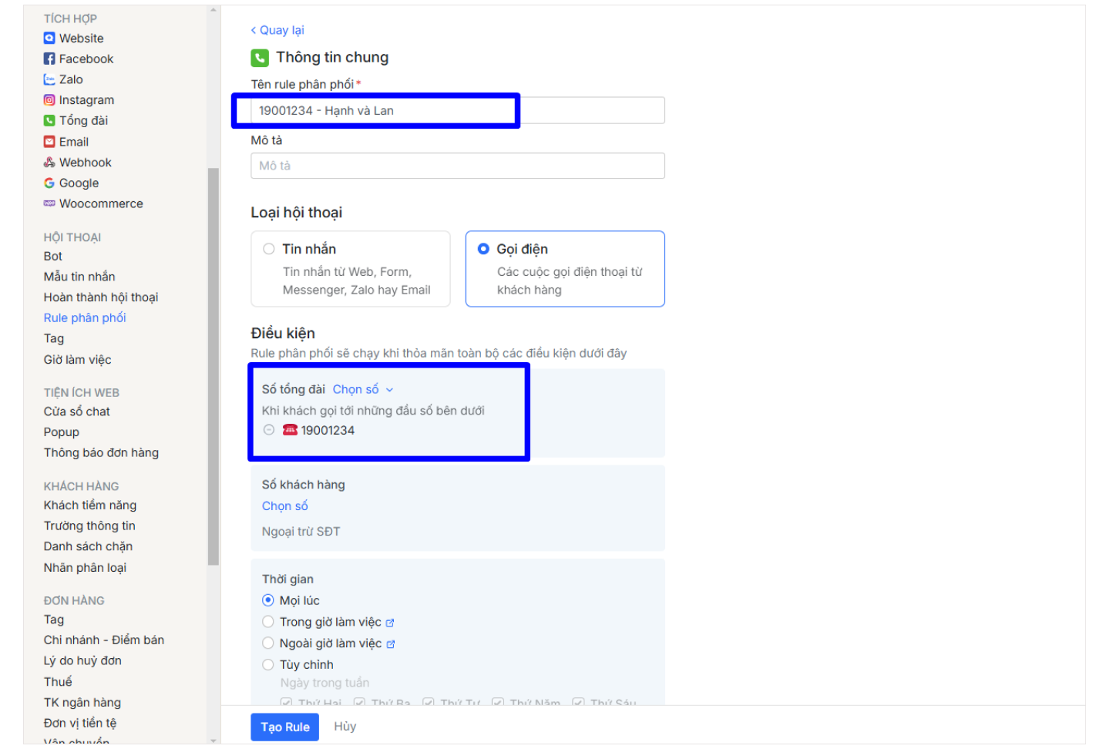Image resolution: width=1110 pixels, height=749 pixels.
Task: Open the Zalo integration icon
Action: click(49, 79)
